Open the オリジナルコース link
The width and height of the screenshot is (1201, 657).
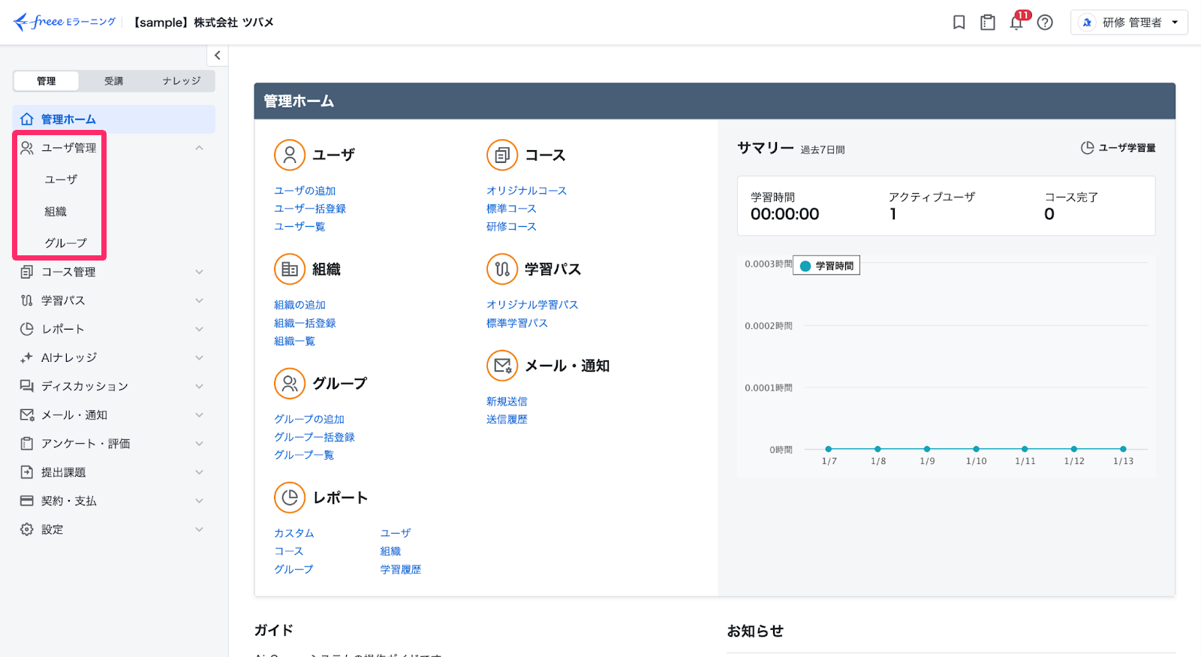pos(526,191)
